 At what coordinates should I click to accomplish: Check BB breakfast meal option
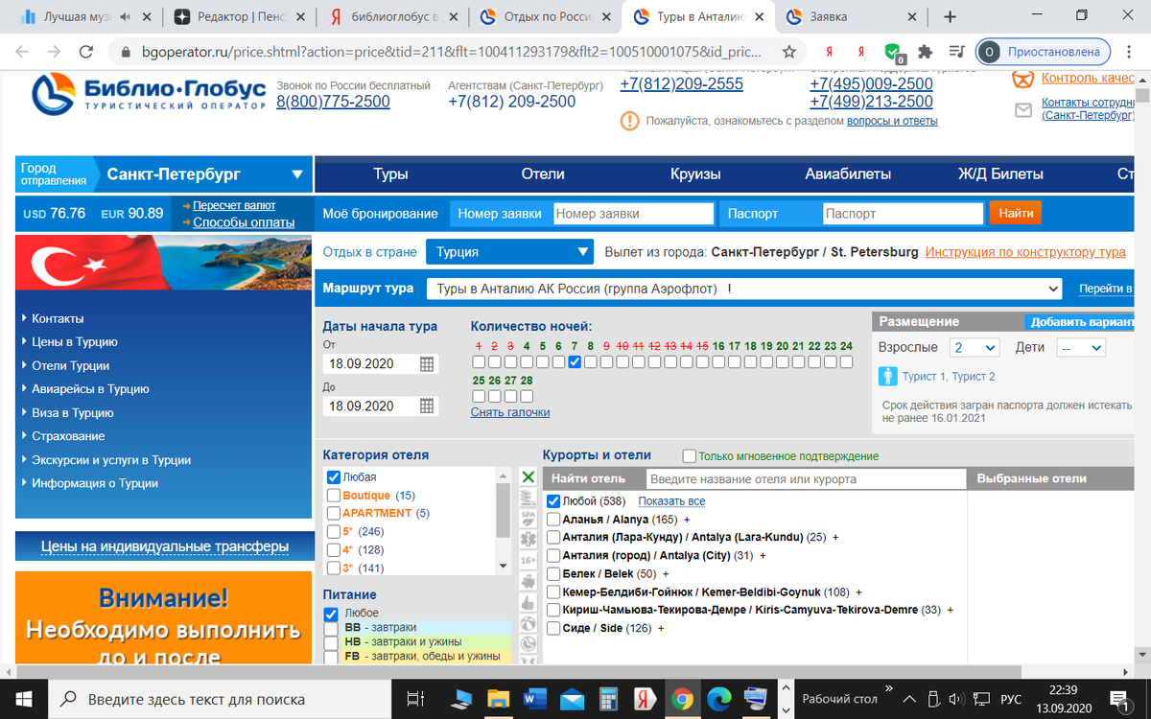[331, 628]
